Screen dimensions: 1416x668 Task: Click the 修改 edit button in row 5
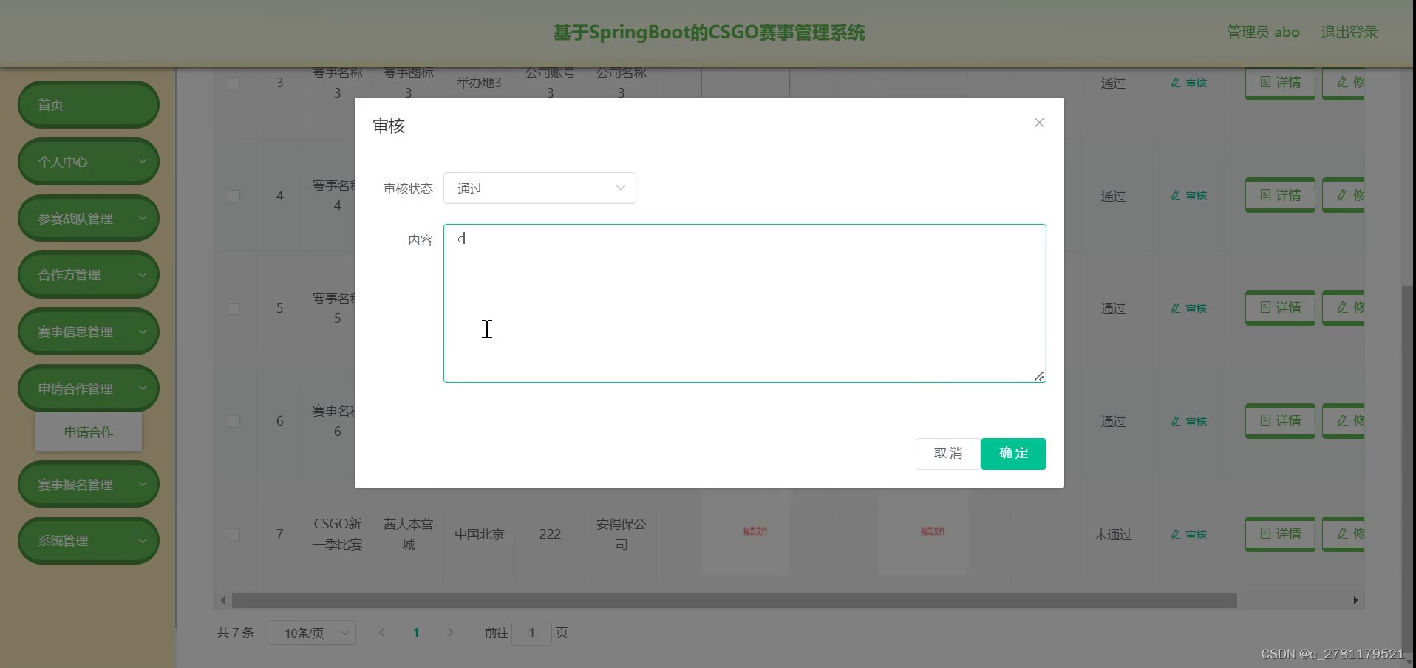coord(1344,307)
